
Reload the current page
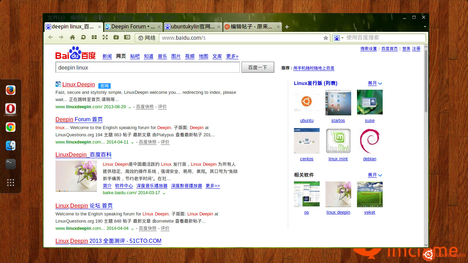tap(83, 37)
